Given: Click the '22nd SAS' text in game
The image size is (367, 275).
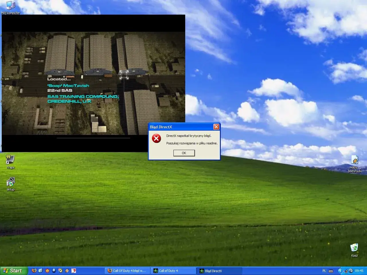Looking at the screenshot, I should click(60, 90).
